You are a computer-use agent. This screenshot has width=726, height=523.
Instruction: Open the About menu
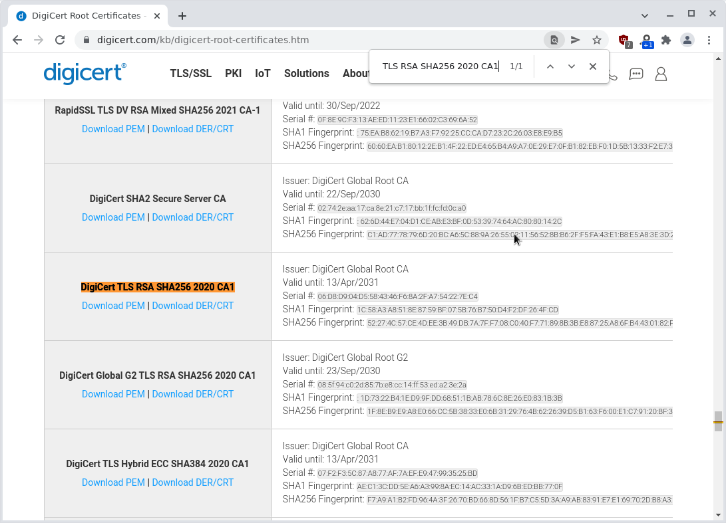point(355,74)
